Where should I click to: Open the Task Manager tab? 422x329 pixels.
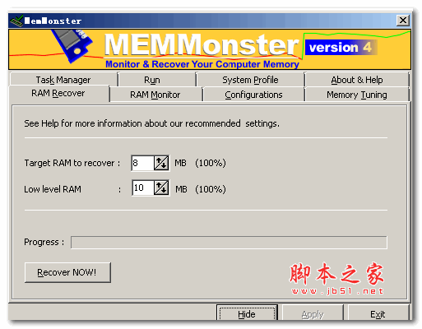click(63, 80)
